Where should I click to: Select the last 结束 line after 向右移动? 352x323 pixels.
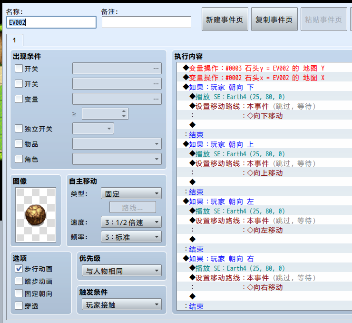pyautogui.click(x=264, y=306)
